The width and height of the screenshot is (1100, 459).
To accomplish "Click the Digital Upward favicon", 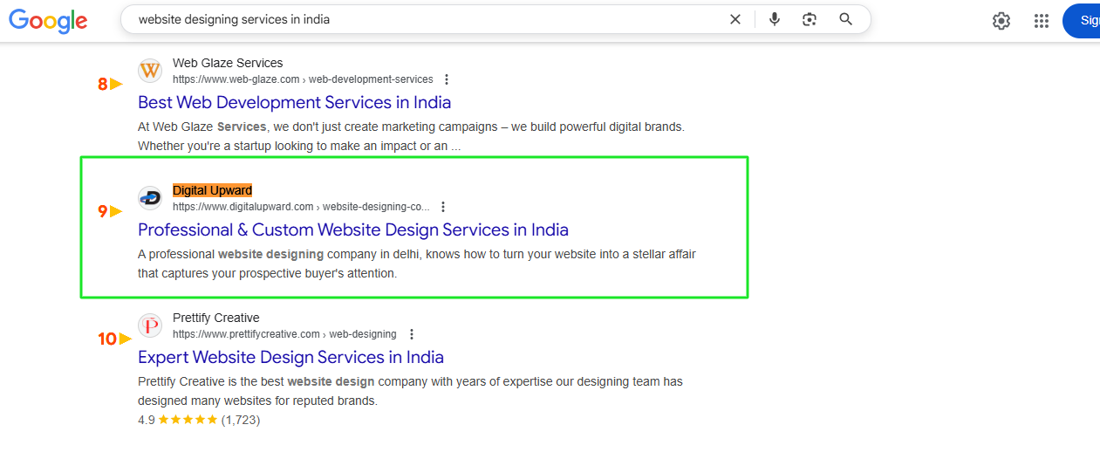I will click(150, 198).
